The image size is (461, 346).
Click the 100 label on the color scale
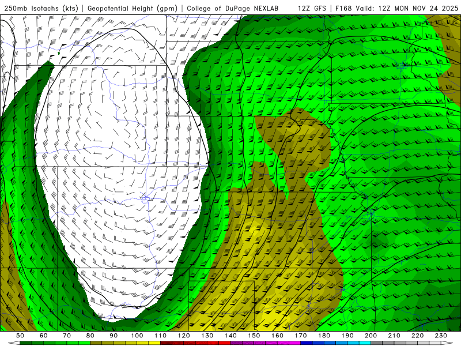137,336
